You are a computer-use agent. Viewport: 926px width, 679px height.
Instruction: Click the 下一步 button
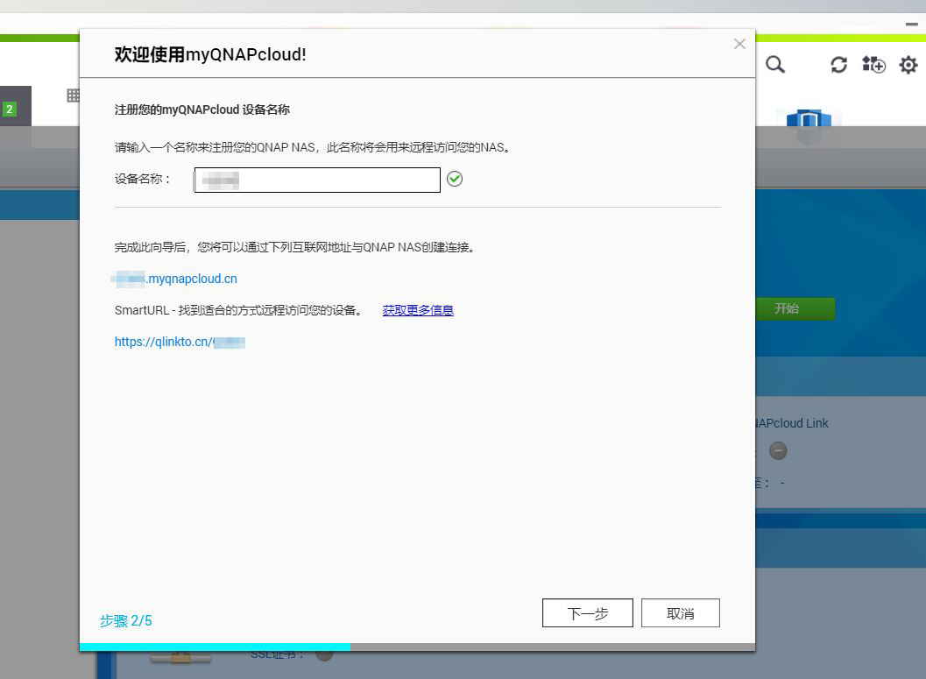coord(588,613)
